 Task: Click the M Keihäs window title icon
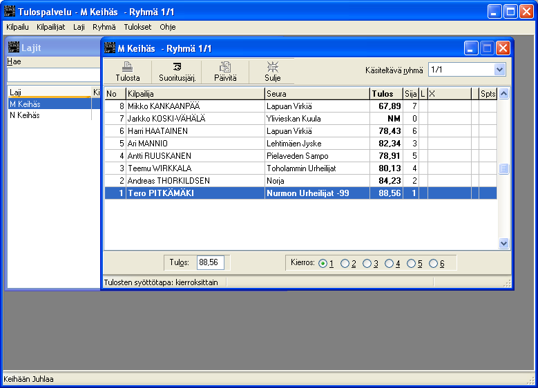tap(110, 48)
